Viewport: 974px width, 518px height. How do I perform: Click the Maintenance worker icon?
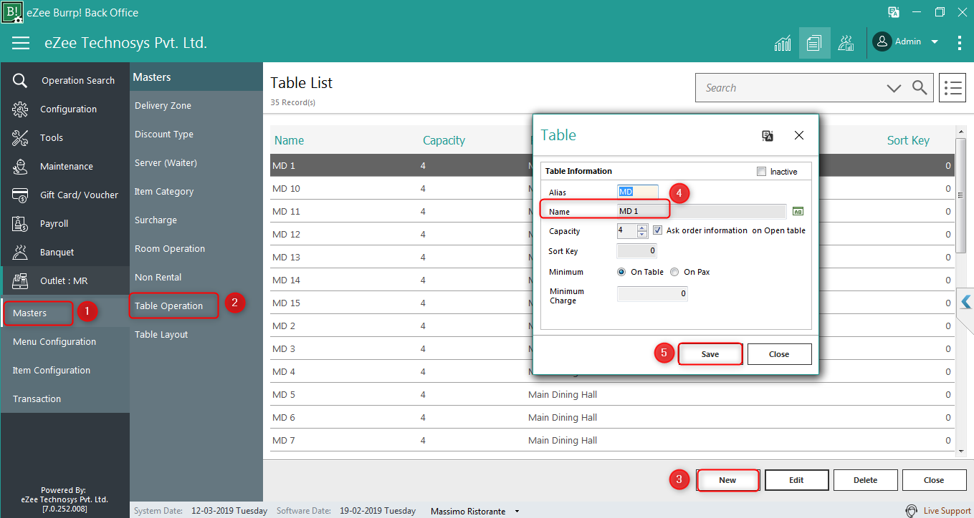point(20,166)
